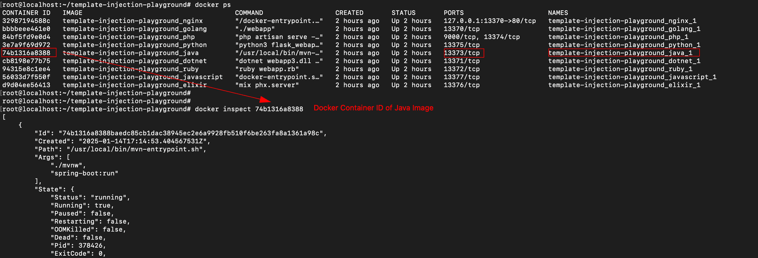This screenshot has width=758, height=258.
Task: Click the image name template-injection-playground_golang
Action: click(135, 29)
